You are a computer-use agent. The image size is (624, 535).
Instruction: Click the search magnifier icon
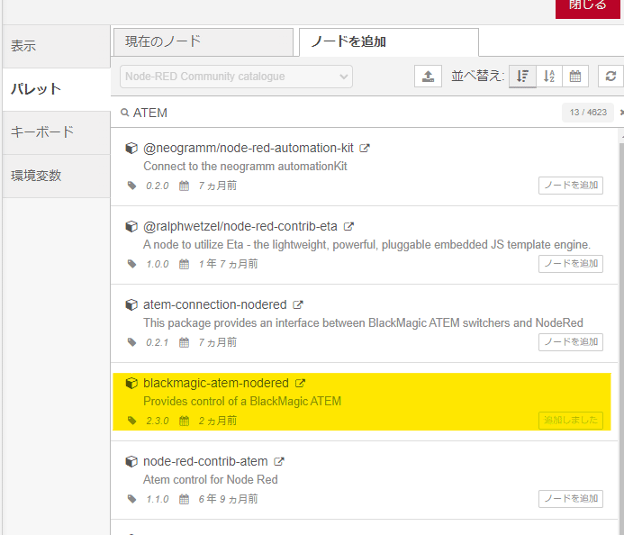click(x=124, y=113)
